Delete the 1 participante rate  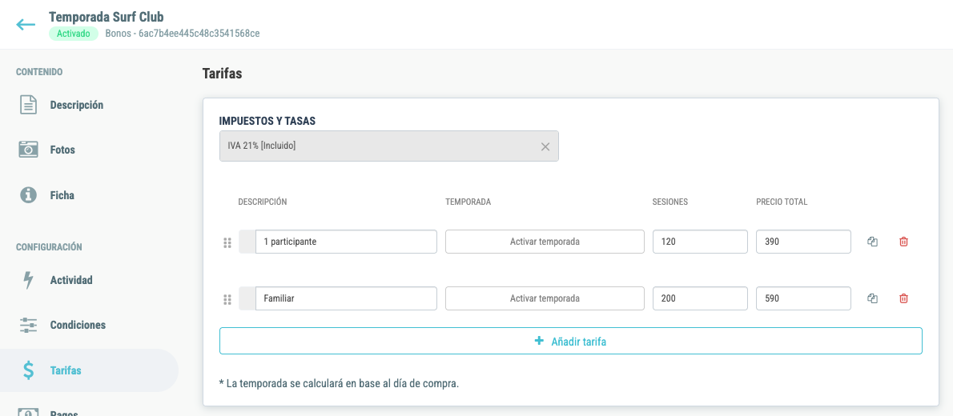904,242
